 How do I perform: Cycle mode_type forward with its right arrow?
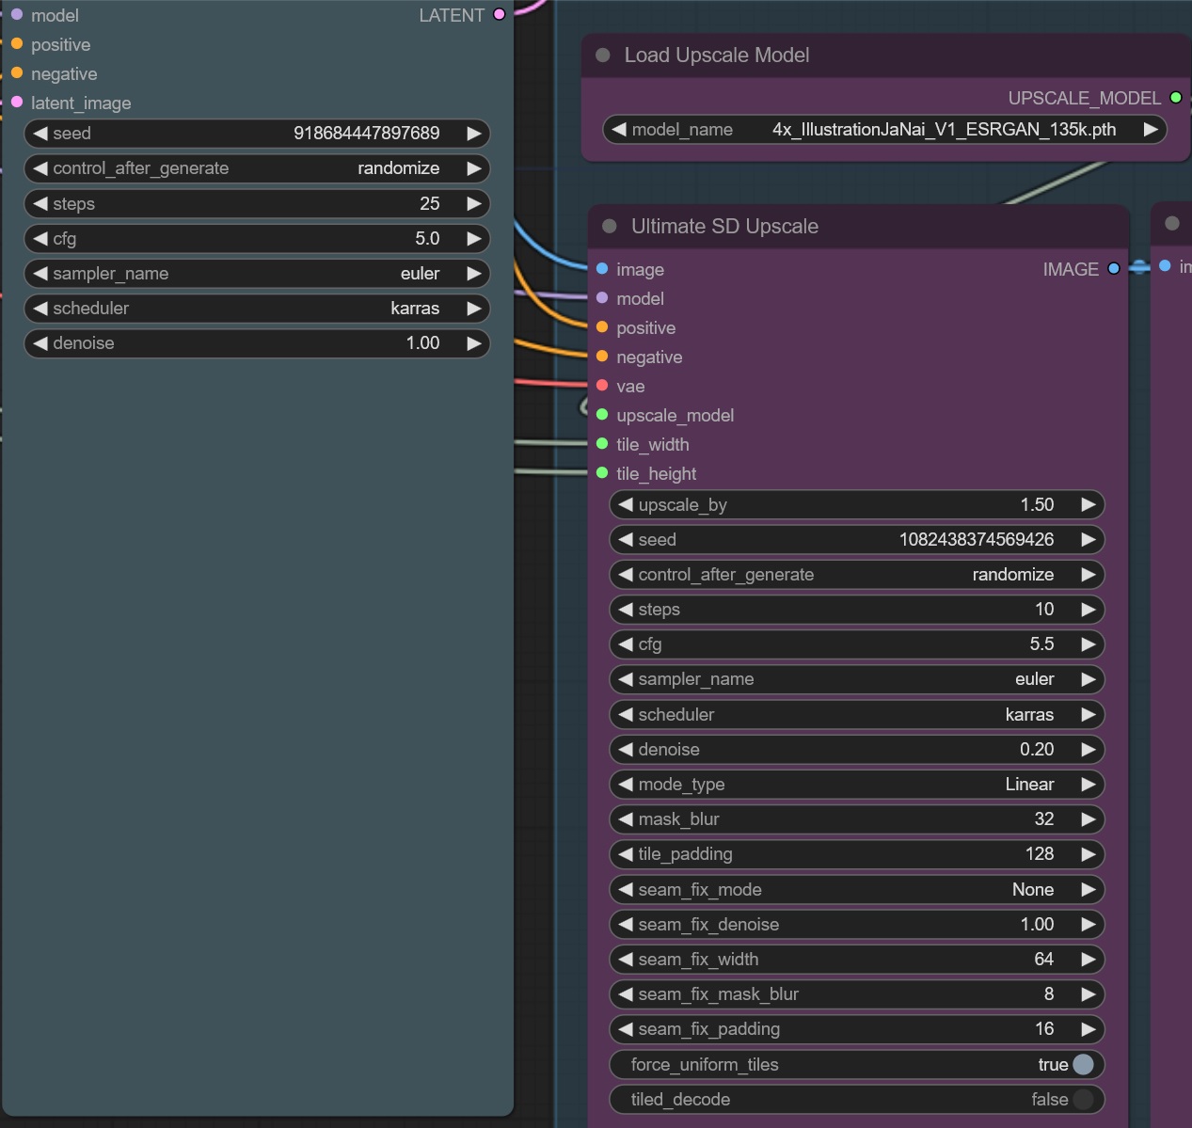pos(1089,785)
